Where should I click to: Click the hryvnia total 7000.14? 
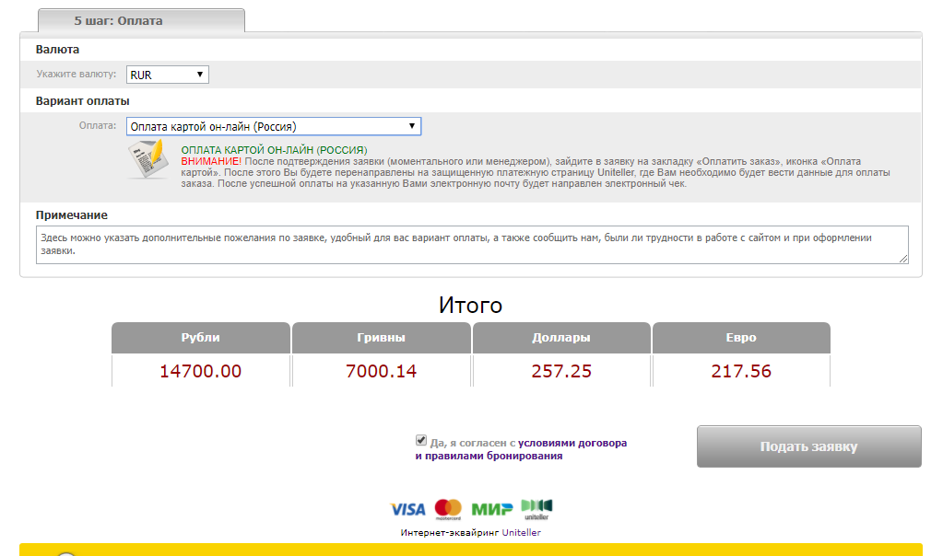coord(382,371)
